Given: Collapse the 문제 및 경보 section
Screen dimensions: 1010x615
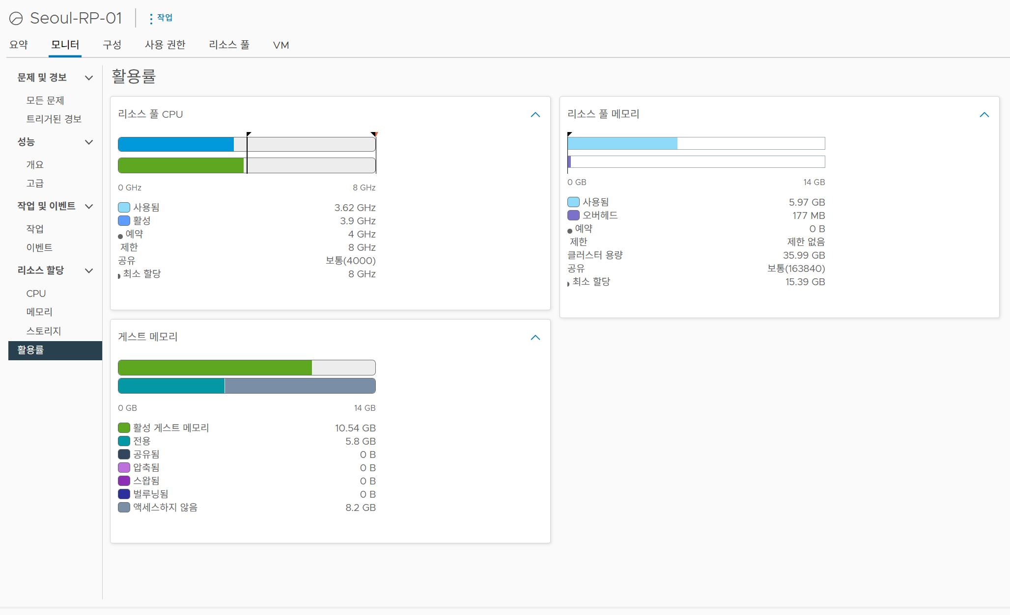Looking at the screenshot, I should click(89, 78).
